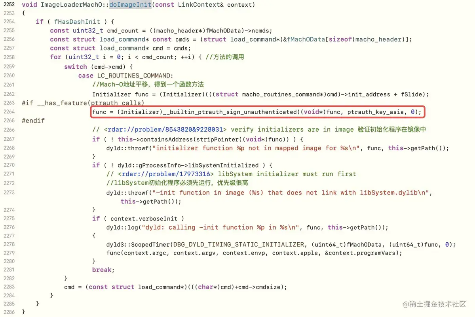Click the switch keyword on line 2259
The width and height of the screenshot is (475, 317).
point(76,67)
